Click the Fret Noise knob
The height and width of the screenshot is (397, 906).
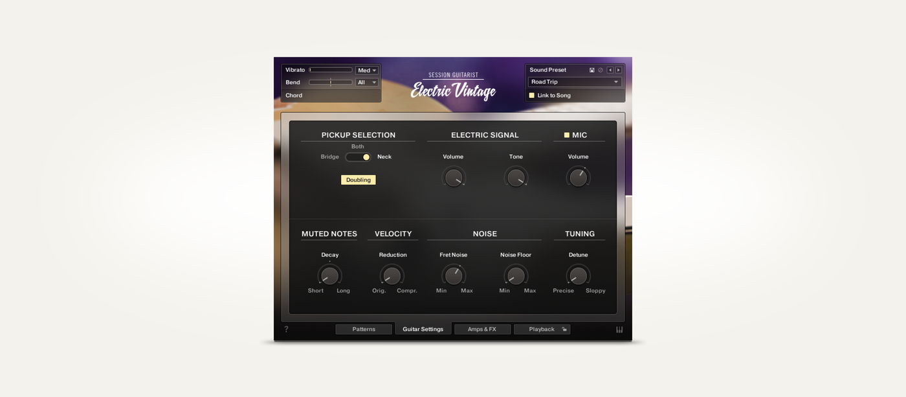pos(454,276)
